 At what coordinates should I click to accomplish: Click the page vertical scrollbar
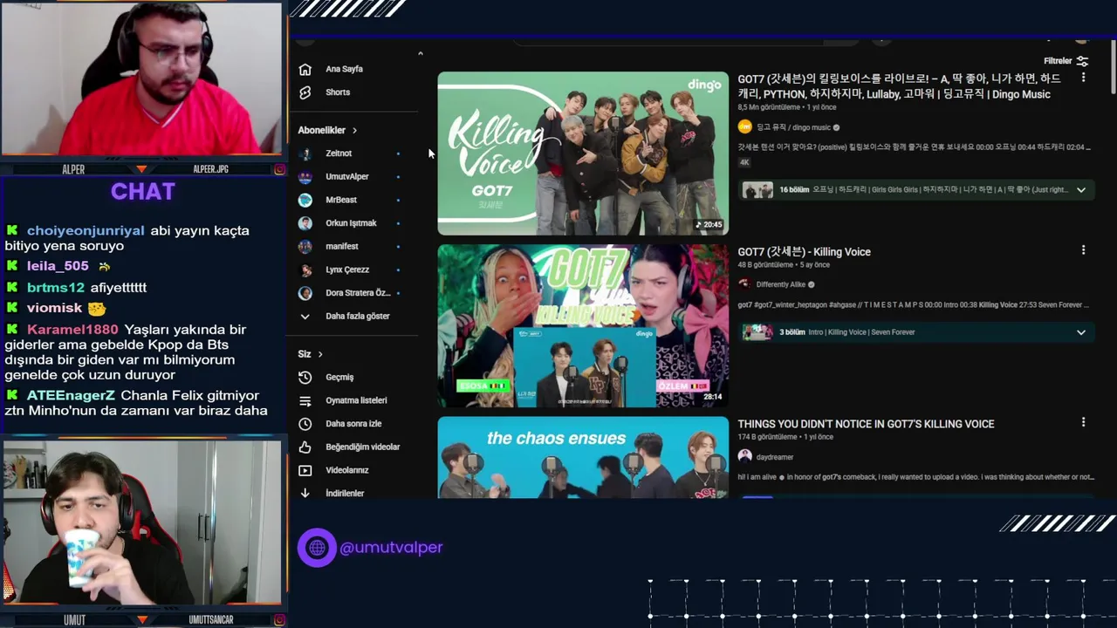click(1113, 68)
